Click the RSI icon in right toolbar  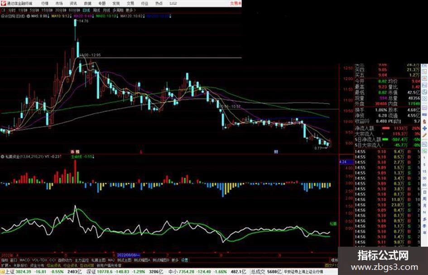(x=425, y=115)
